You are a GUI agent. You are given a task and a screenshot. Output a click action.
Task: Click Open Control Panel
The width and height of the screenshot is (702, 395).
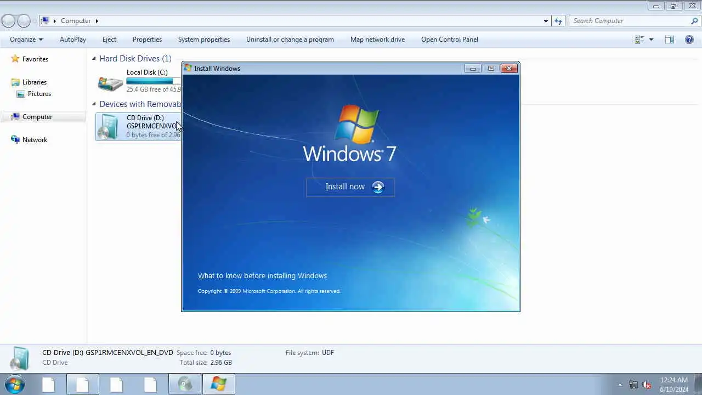(x=450, y=39)
